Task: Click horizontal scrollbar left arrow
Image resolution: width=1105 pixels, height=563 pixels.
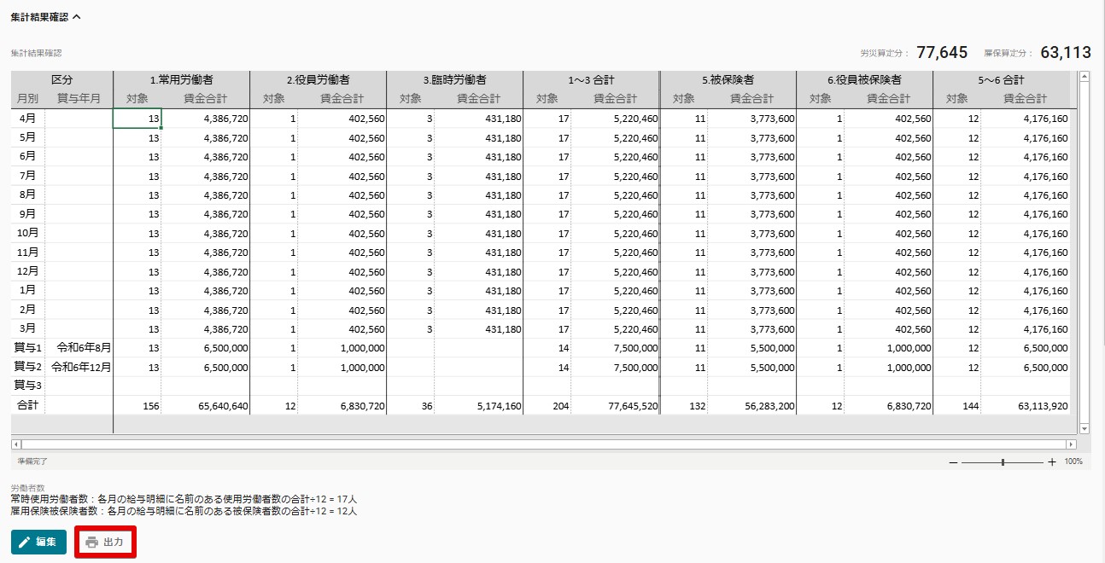Action: 15,444
